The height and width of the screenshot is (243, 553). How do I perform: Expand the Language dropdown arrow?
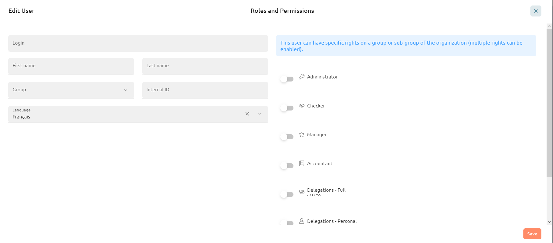pos(260,114)
